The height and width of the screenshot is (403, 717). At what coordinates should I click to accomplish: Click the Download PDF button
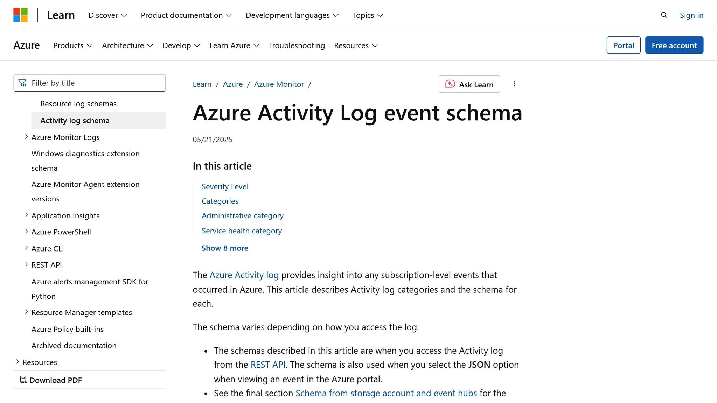click(51, 380)
